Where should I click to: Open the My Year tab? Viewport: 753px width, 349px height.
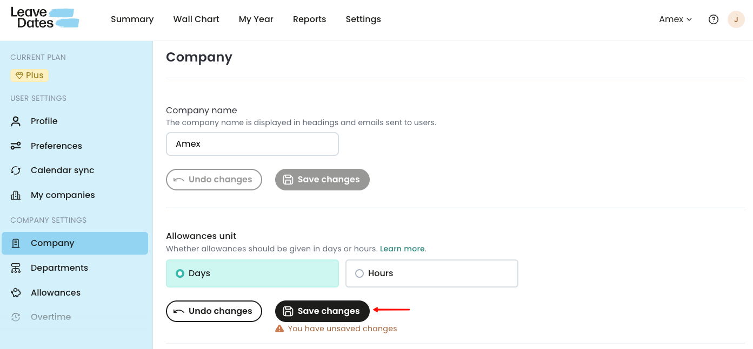(256, 19)
